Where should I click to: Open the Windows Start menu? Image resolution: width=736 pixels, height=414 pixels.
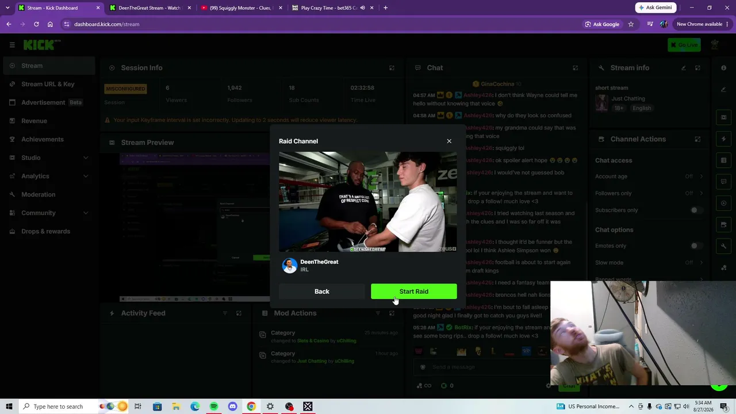click(x=9, y=407)
